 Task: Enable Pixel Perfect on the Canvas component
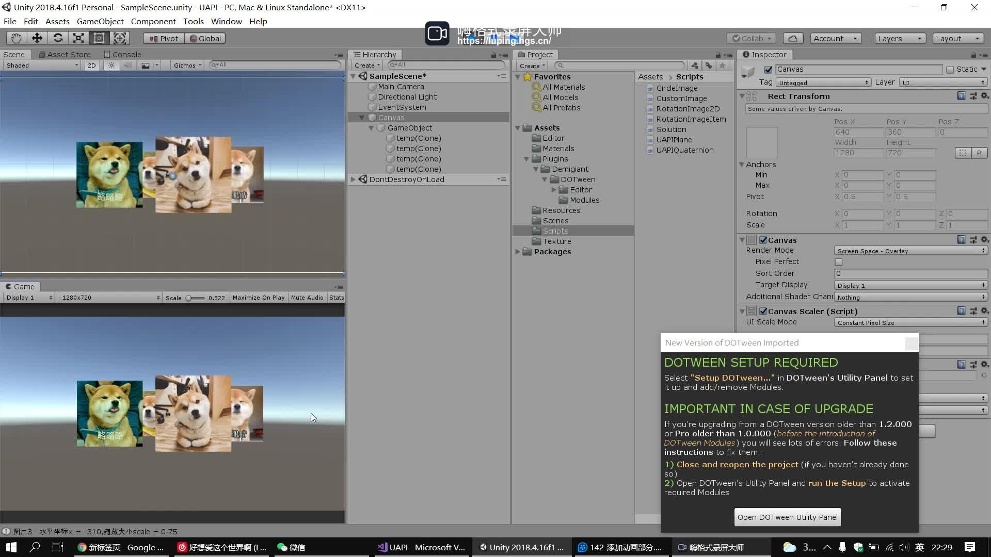point(839,262)
